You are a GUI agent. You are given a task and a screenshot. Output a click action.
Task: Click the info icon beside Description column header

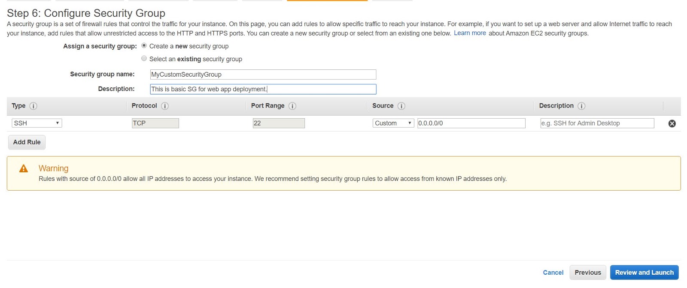[x=581, y=106]
